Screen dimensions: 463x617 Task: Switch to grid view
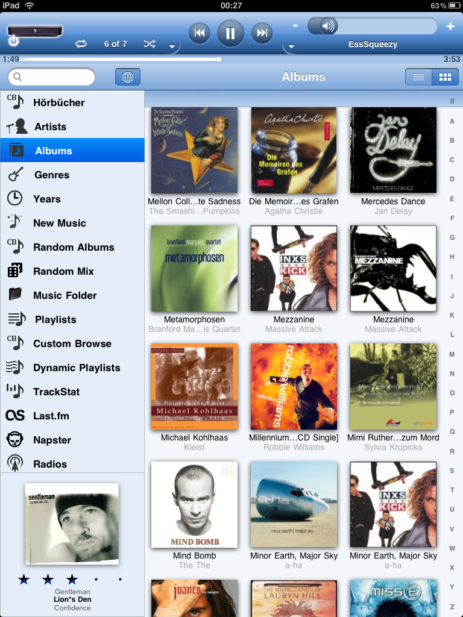[x=446, y=77]
